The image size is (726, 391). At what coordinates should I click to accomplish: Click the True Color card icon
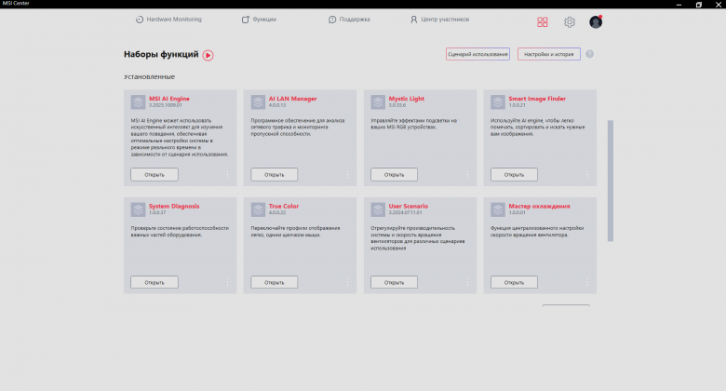[x=258, y=209]
